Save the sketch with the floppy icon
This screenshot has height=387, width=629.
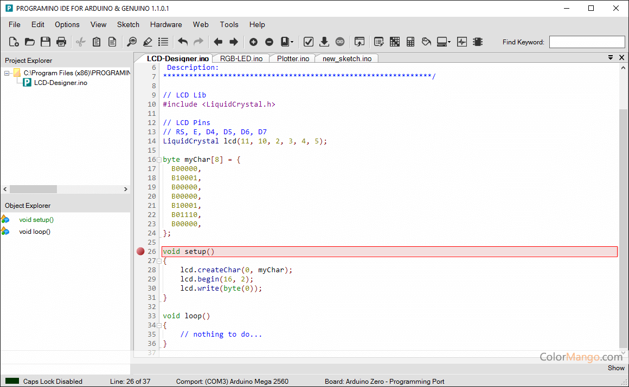point(46,42)
